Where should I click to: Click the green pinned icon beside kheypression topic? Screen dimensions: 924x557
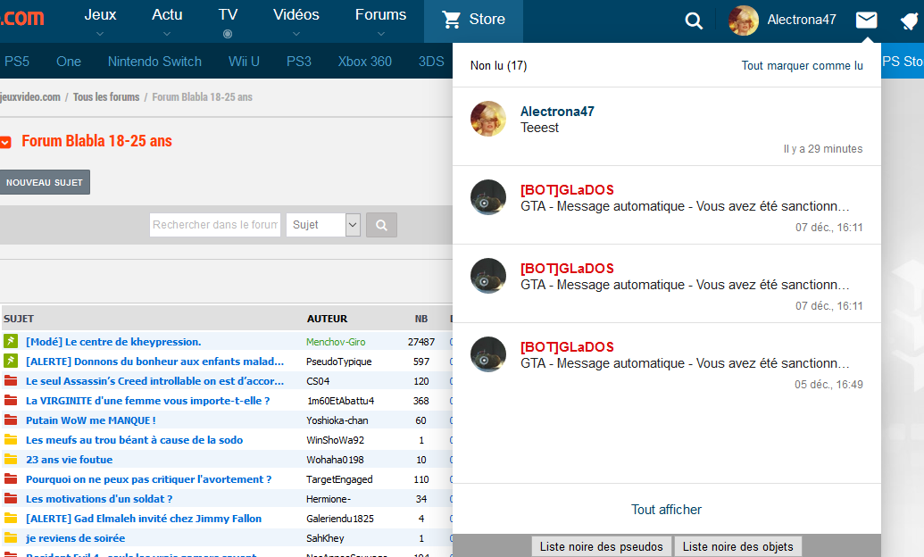11,342
